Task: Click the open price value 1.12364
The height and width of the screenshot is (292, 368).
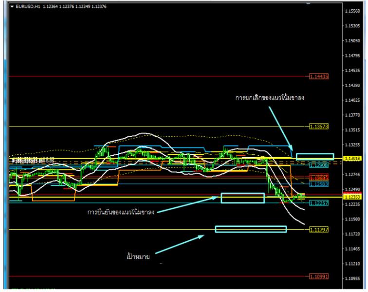Action: (50, 7)
